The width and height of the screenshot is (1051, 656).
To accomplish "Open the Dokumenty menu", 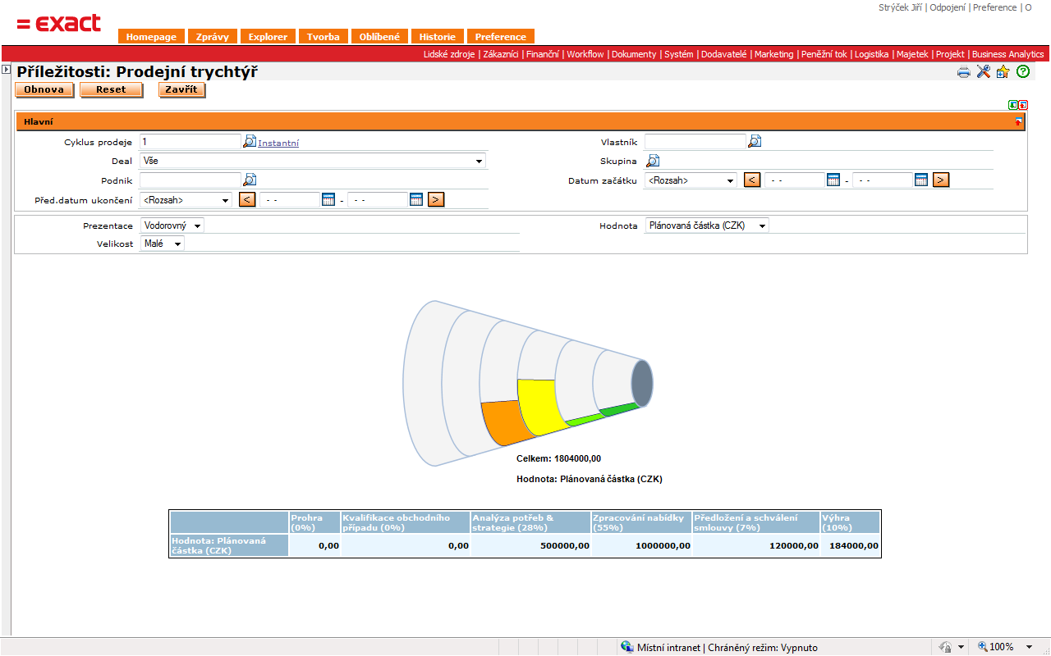I will [634, 54].
